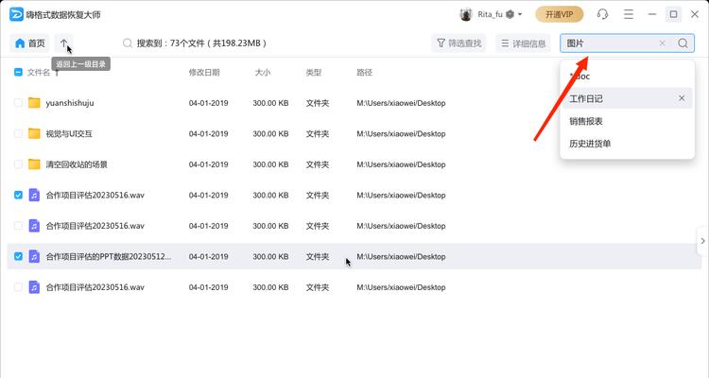Click the VIP badge icon next to Rita_fu

pos(510,14)
